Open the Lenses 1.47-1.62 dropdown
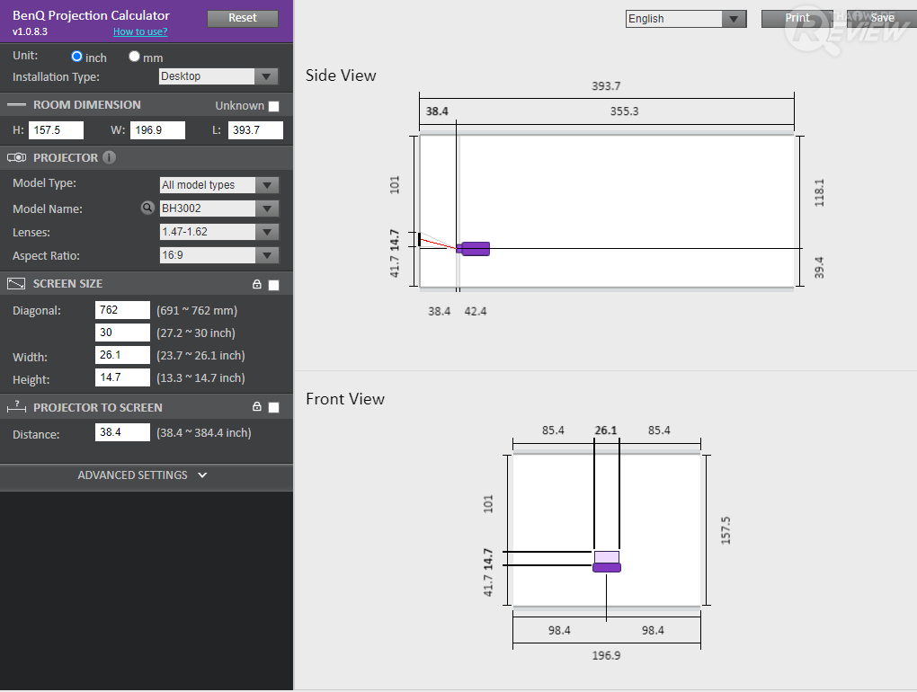Screen dimensions: 917x692 click(x=218, y=232)
